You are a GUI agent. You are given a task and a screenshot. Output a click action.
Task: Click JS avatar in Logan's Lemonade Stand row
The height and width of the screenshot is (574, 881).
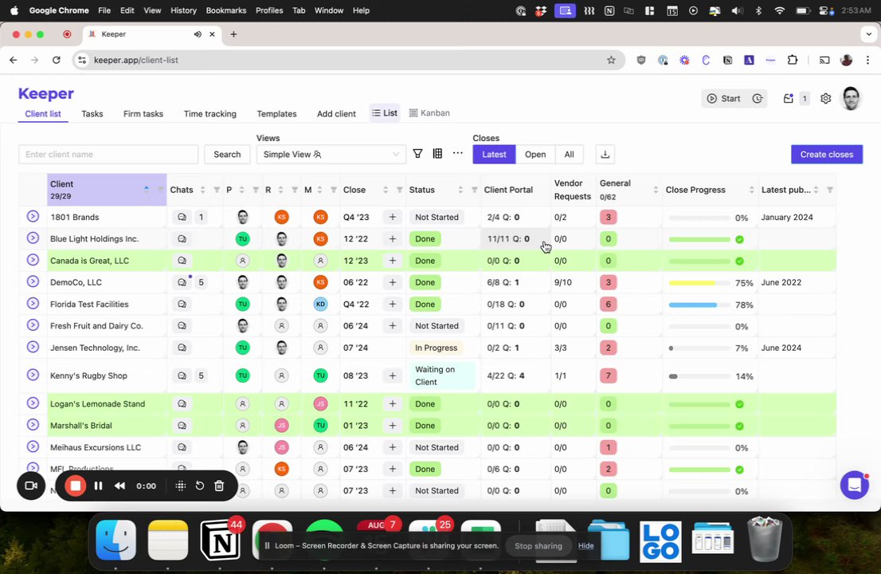[x=320, y=403]
